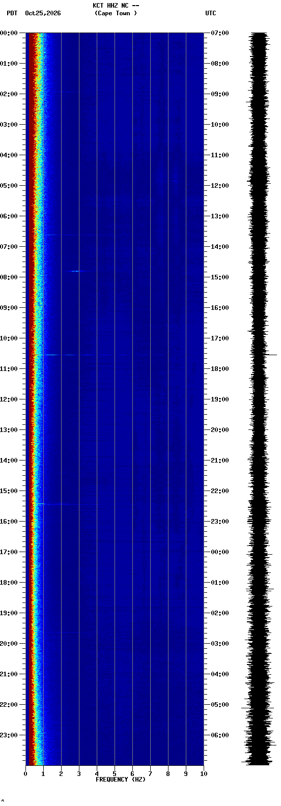The width and height of the screenshot is (281, 806).
Task: Click the PDT time label '02:00'
Action: pyautogui.click(x=9, y=94)
